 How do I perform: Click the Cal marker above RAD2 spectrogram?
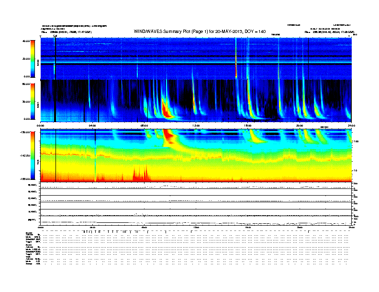click(x=55, y=36)
